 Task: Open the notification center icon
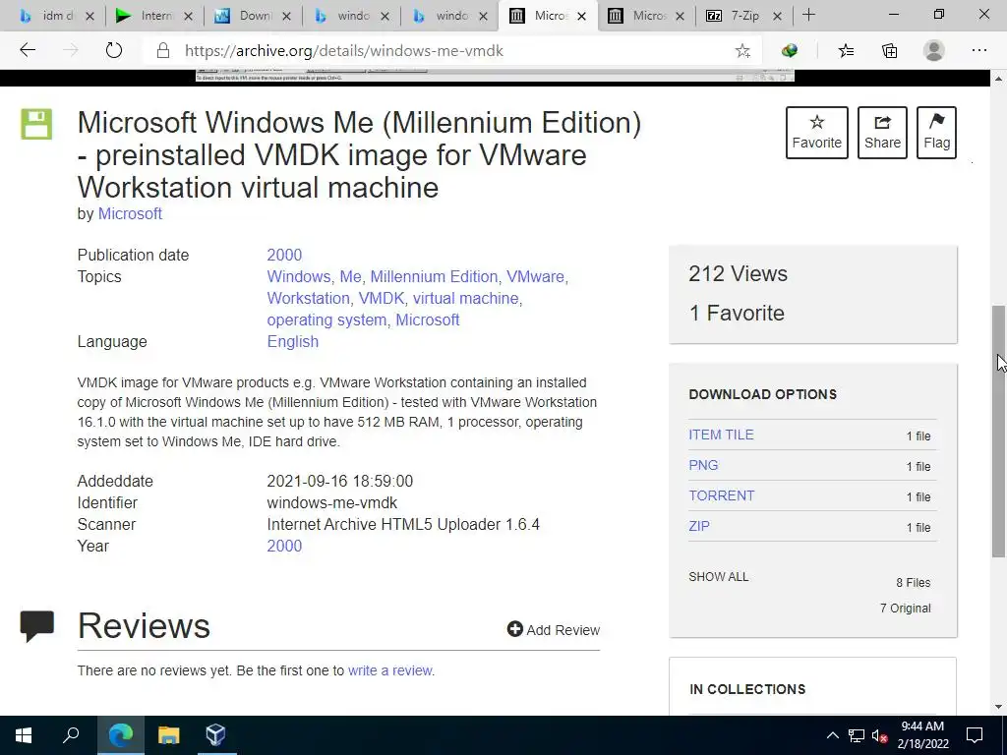click(x=975, y=735)
